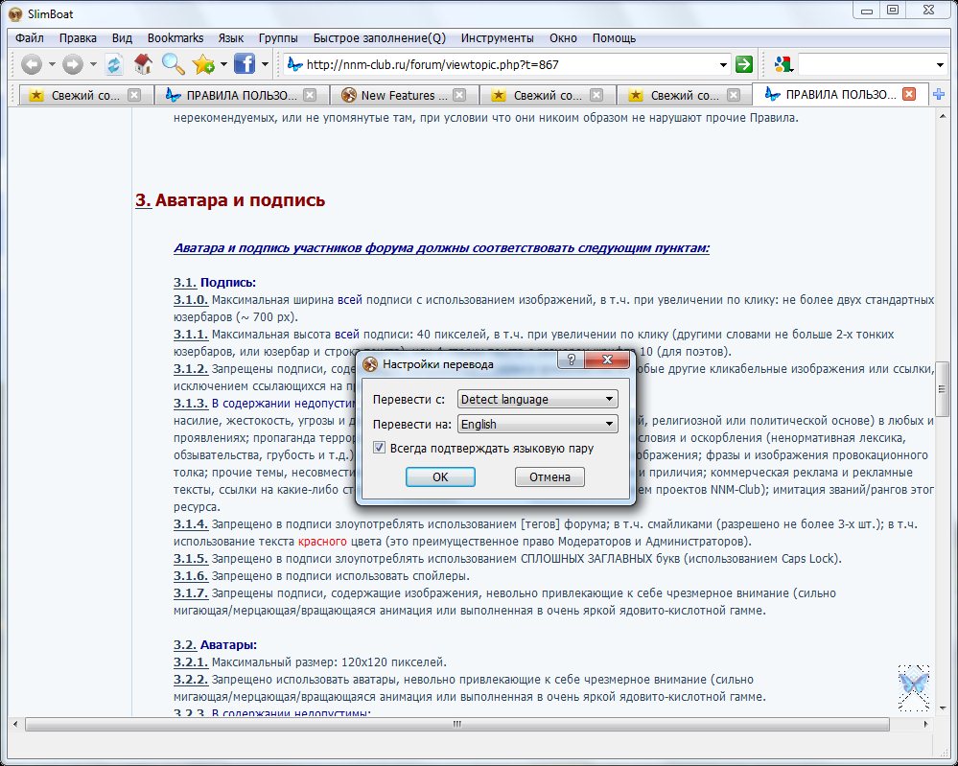Open the Группы menu
Viewport: 958px width, 766px height.
(x=278, y=38)
